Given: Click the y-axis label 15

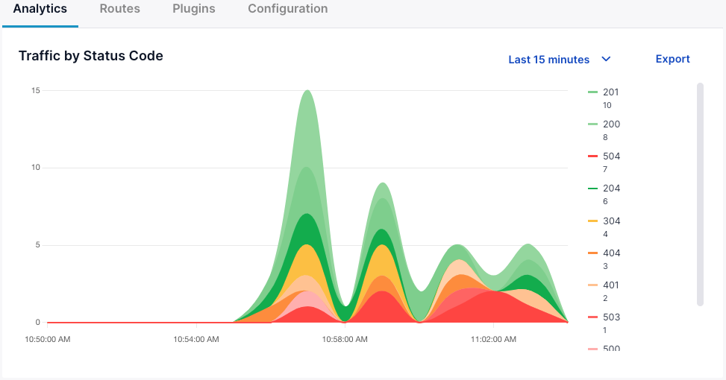Looking at the screenshot, I should (x=36, y=91).
